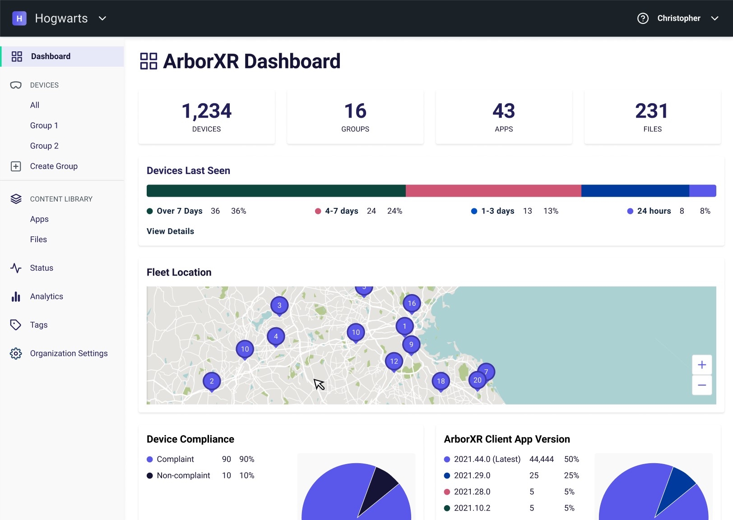Click the Dashboard grid icon in sidebar
This screenshot has width=733, height=520.
click(x=17, y=56)
